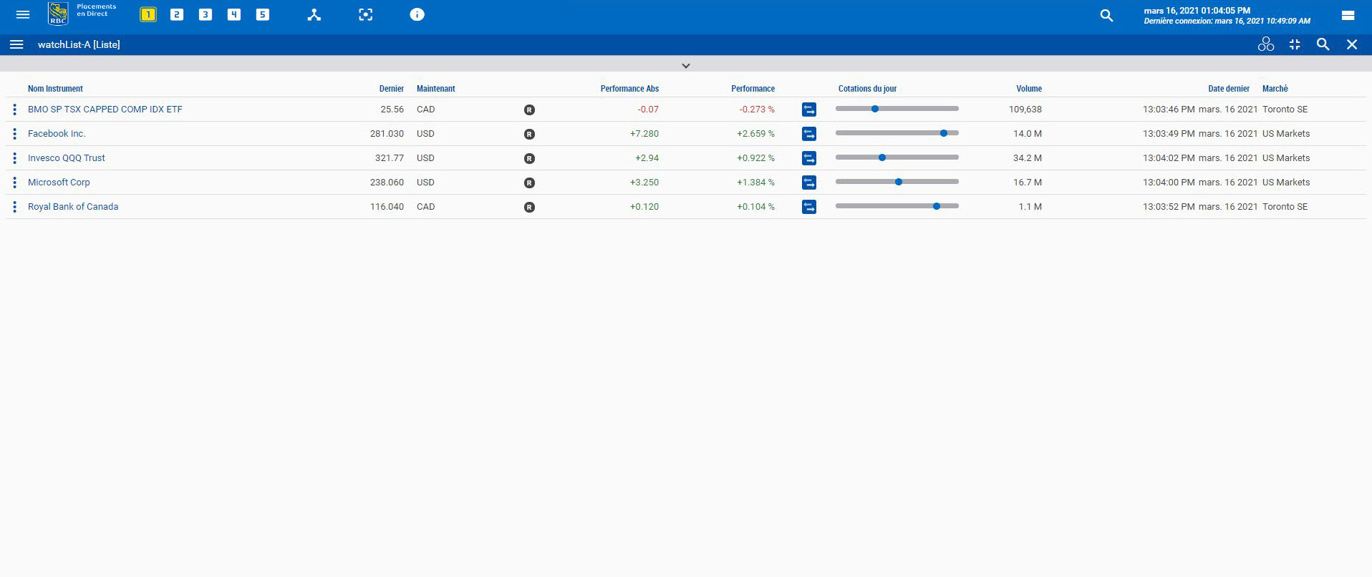
Task: Close the watchList-A panel
Action: pyautogui.click(x=1352, y=44)
